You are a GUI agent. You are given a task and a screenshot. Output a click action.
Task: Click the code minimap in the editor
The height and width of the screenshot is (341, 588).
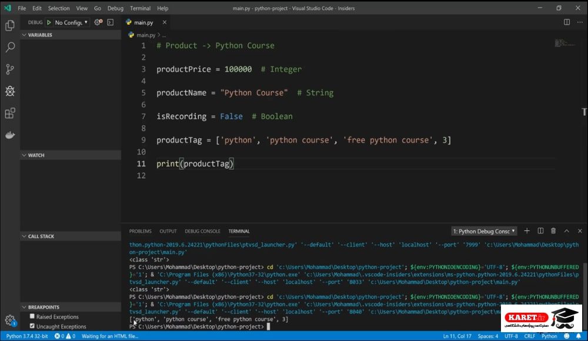pyautogui.click(x=564, y=43)
